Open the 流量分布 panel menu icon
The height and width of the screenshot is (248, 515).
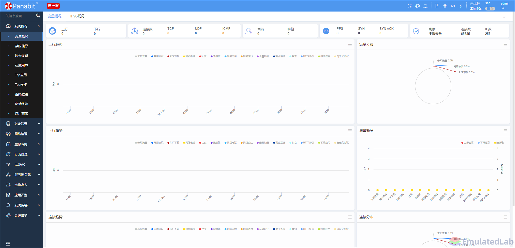click(505, 44)
